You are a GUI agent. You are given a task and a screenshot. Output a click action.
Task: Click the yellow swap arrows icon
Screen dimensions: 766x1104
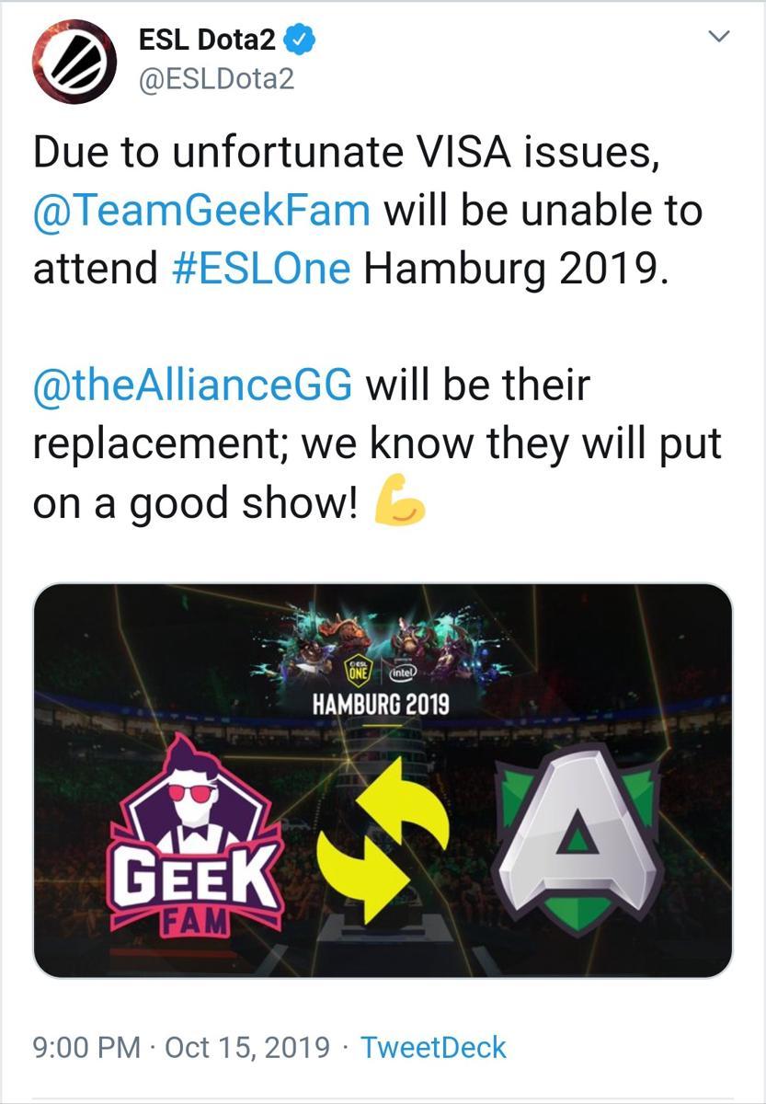point(382,842)
